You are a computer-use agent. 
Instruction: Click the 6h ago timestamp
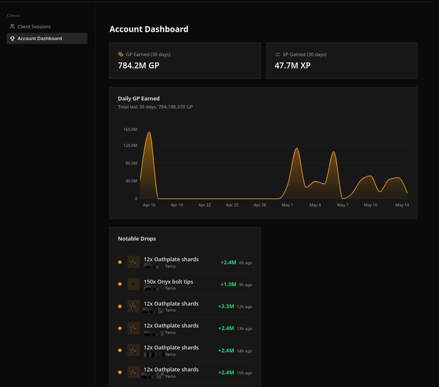(246, 263)
